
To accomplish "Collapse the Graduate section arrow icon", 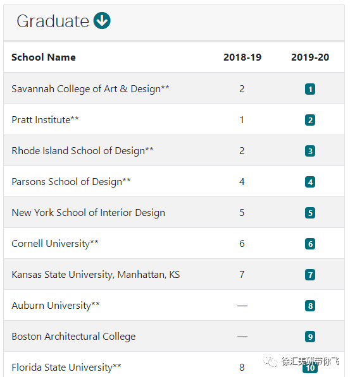I will click(x=102, y=20).
